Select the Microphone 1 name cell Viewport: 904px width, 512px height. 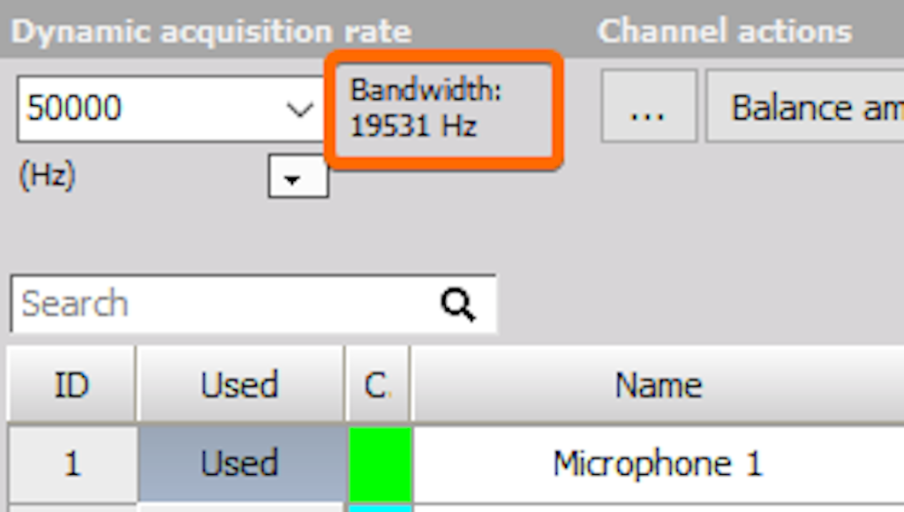tap(659, 463)
